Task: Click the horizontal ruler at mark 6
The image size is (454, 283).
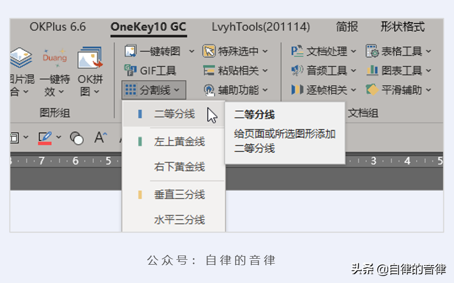Action: [x=75, y=161]
